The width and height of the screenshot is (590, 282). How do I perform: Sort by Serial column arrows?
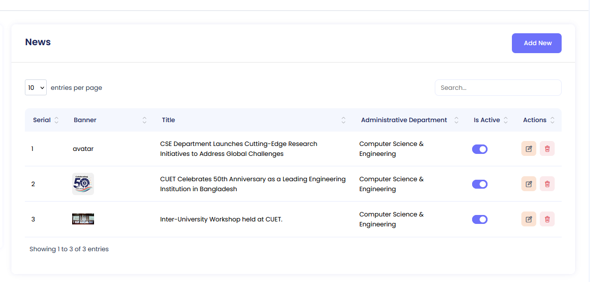coord(56,120)
